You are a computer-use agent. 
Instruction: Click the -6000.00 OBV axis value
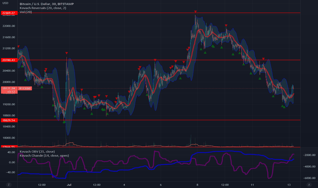[309, 178]
